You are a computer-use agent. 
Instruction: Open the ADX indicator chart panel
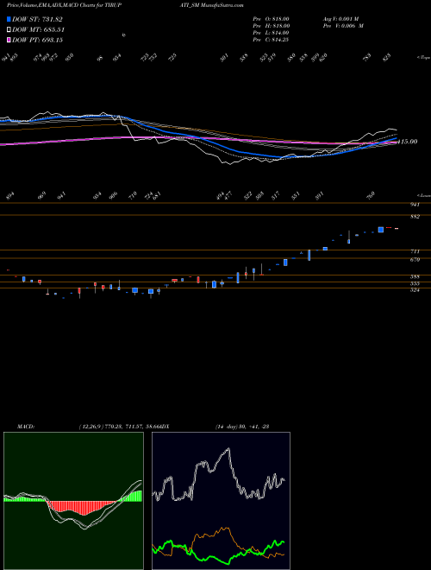(221, 501)
